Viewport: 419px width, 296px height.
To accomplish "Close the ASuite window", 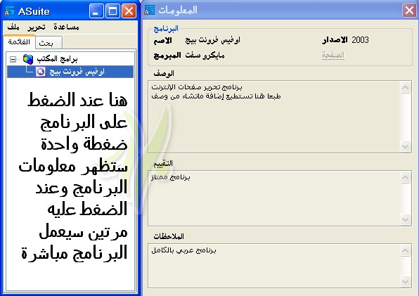I will [129, 11].
